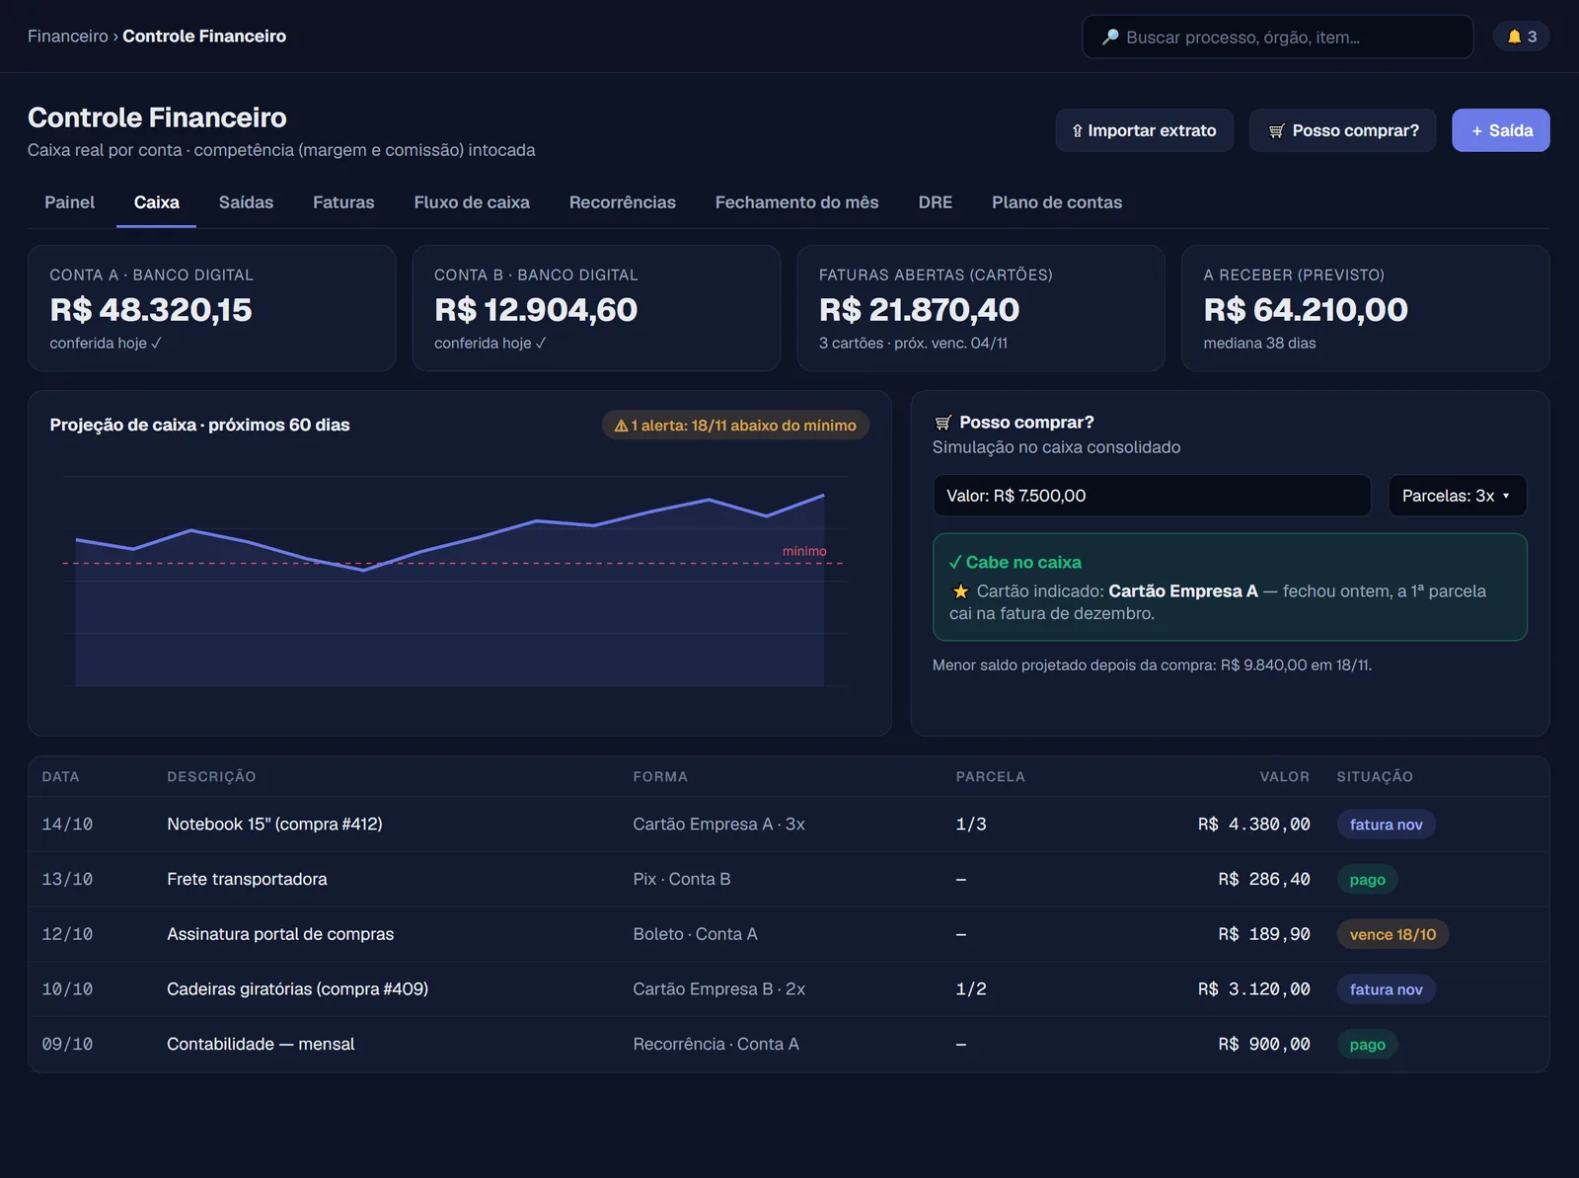Click the vence 18/10 status badge
Viewport: 1579px width, 1178px height.
tap(1392, 934)
